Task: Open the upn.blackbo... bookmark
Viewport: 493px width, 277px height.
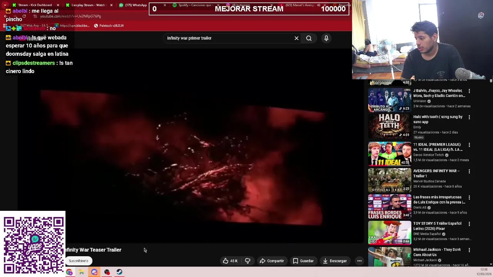Action: point(72,26)
